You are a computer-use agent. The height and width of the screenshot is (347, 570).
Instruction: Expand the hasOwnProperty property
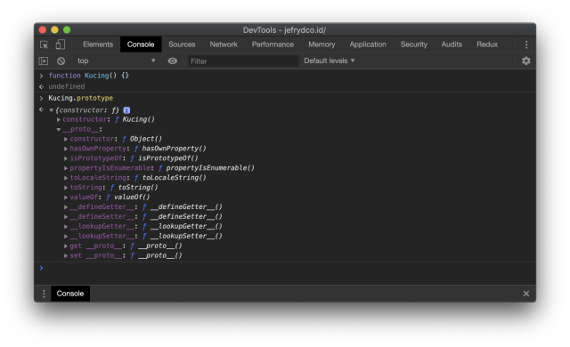[x=66, y=149]
